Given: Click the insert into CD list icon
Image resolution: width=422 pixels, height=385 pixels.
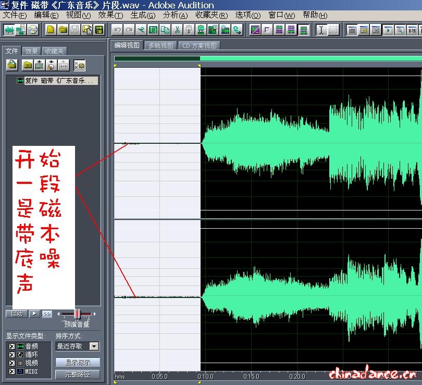Looking at the screenshot, I should [51, 66].
